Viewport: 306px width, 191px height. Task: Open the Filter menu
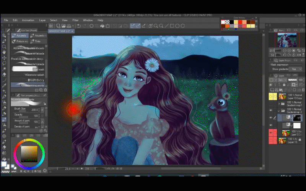75,20
